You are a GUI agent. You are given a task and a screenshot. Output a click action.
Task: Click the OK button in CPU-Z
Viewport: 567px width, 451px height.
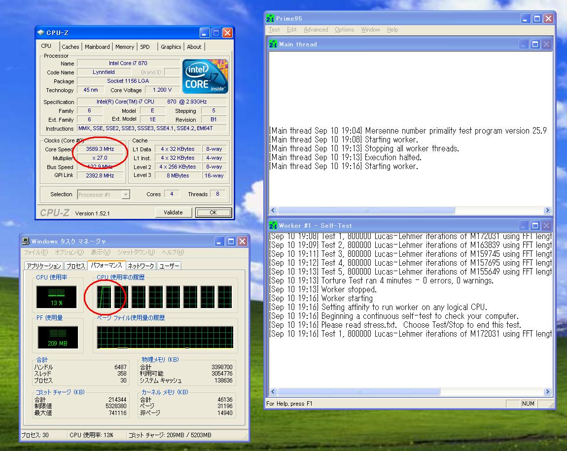point(213,212)
